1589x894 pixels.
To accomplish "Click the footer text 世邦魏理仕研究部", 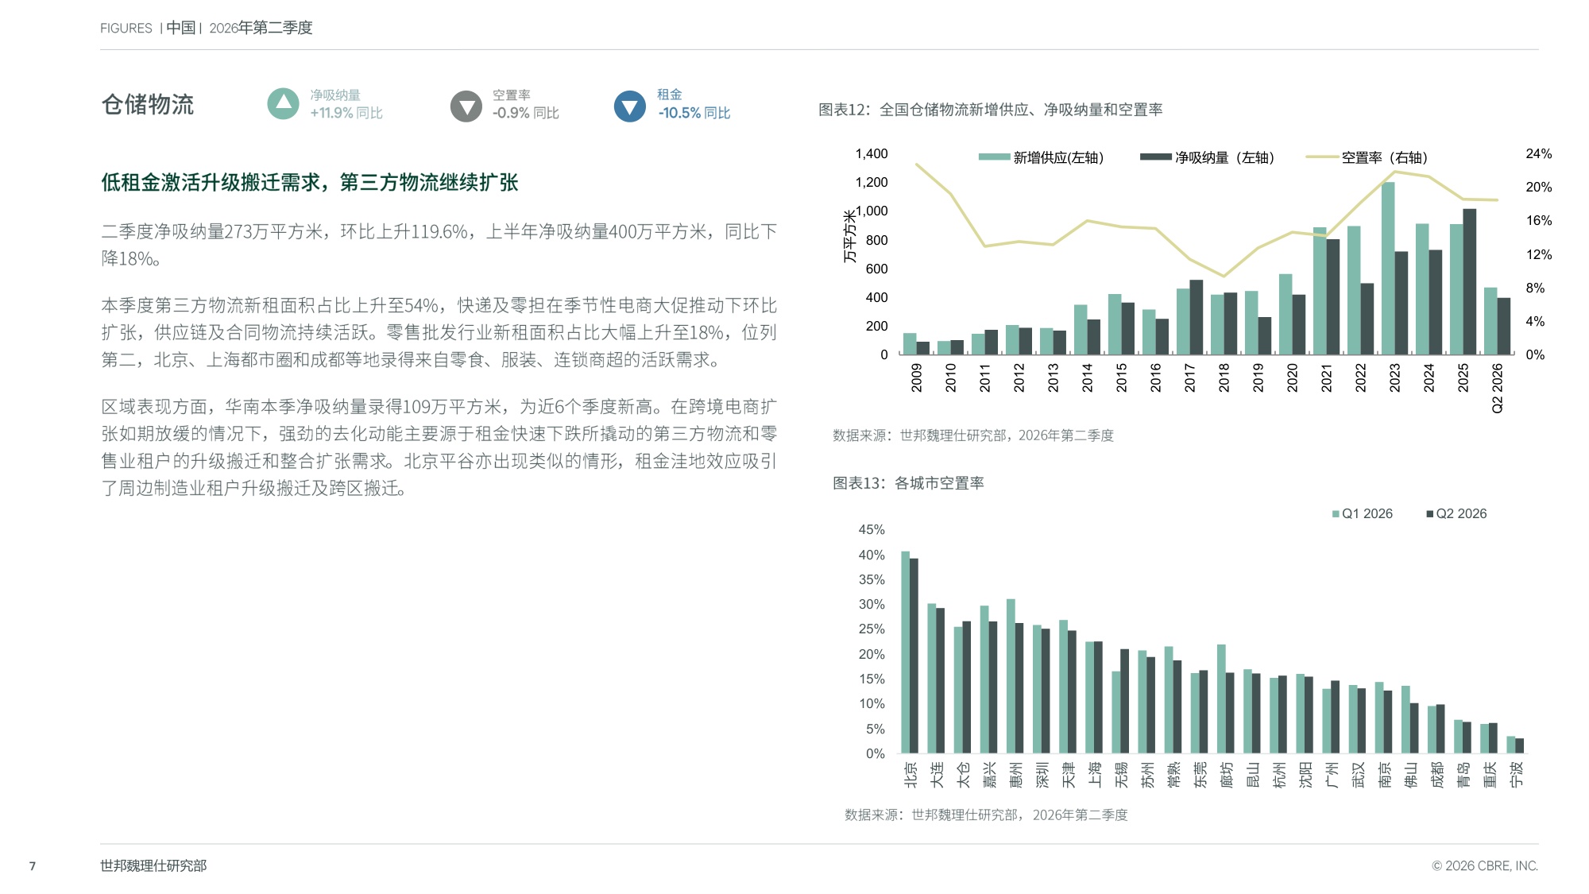I will [153, 865].
